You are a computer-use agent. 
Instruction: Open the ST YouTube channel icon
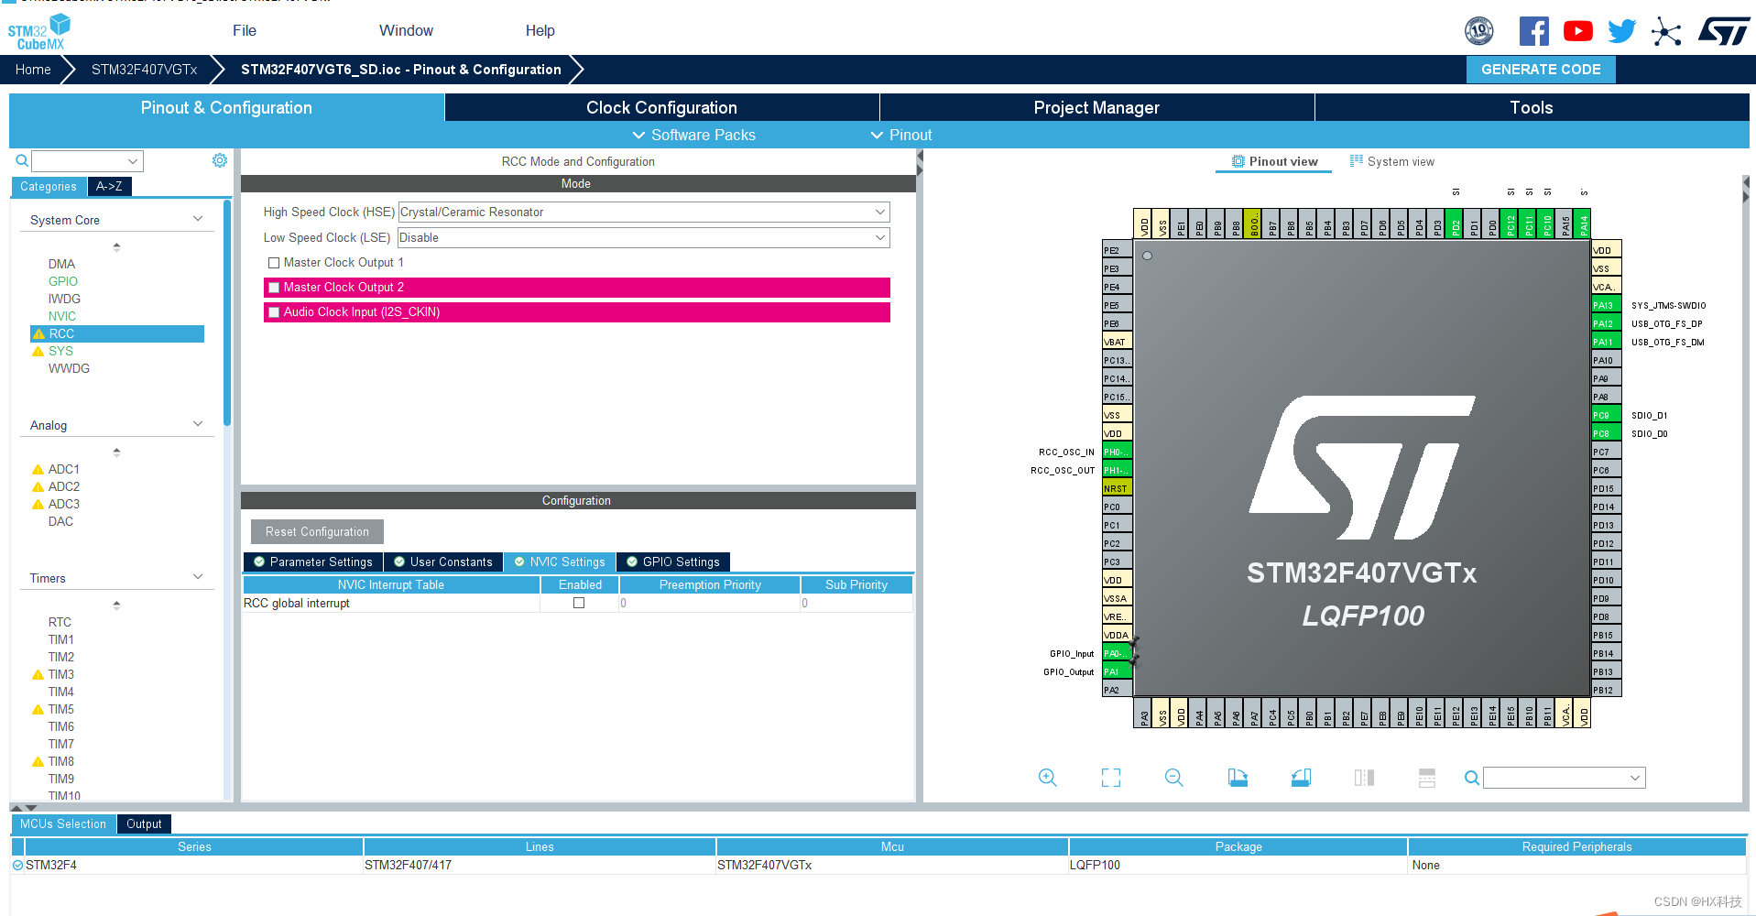1577,31
